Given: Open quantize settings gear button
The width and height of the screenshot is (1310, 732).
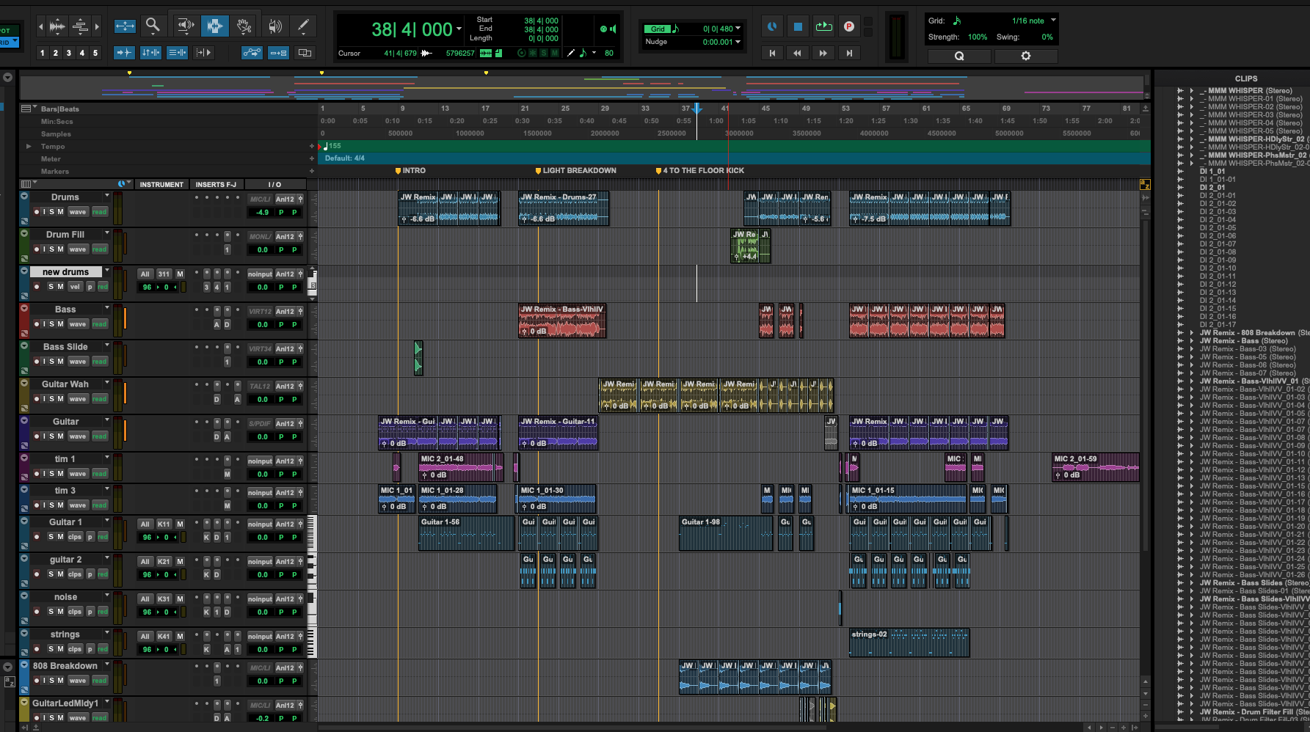Looking at the screenshot, I should [x=1026, y=56].
